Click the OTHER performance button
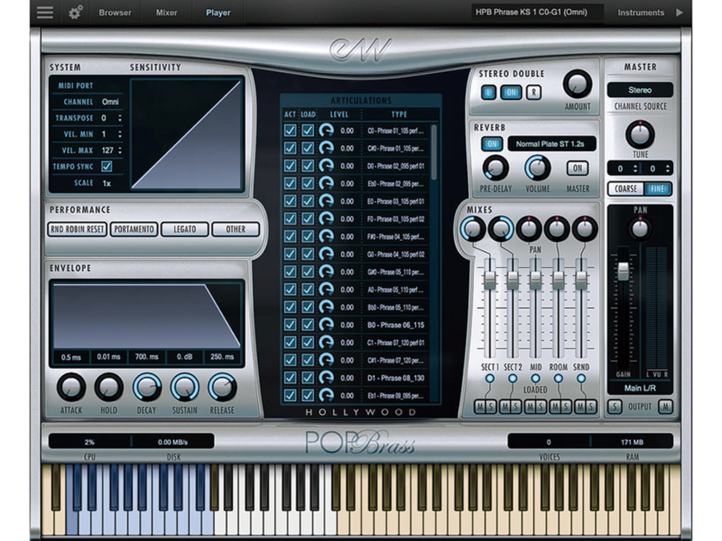Image resolution: width=722 pixels, height=541 pixels. [x=235, y=229]
